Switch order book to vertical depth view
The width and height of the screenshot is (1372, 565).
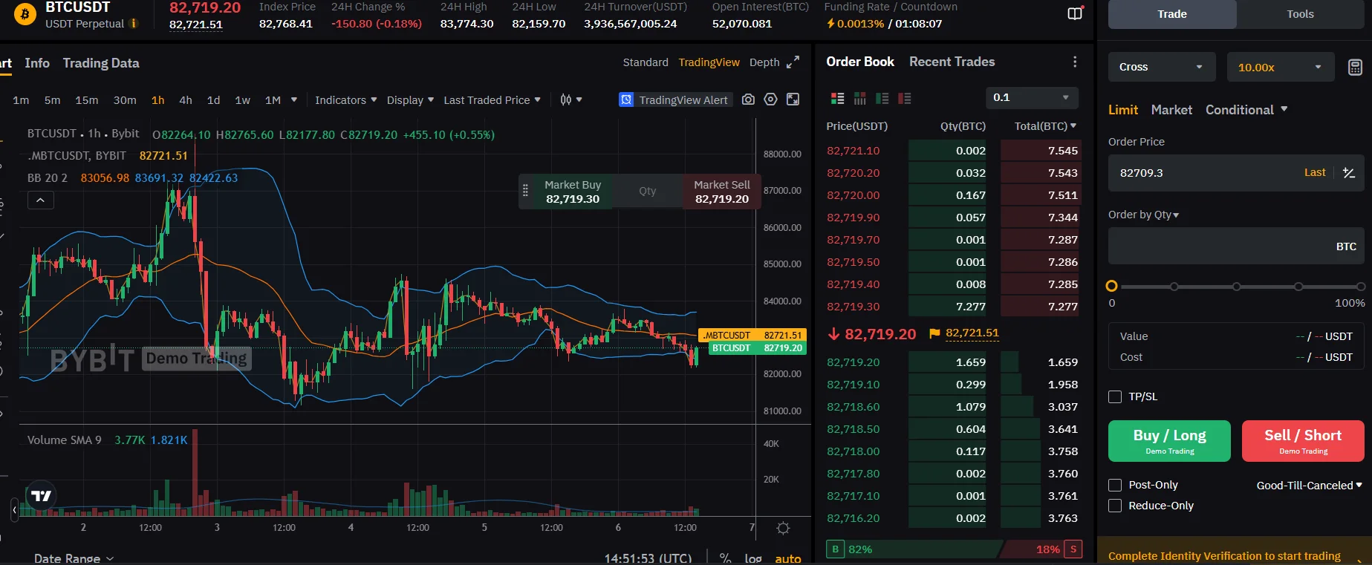pos(860,98)
